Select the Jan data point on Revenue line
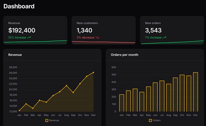Viewport: 206px width, 126px height. (19, 111)
